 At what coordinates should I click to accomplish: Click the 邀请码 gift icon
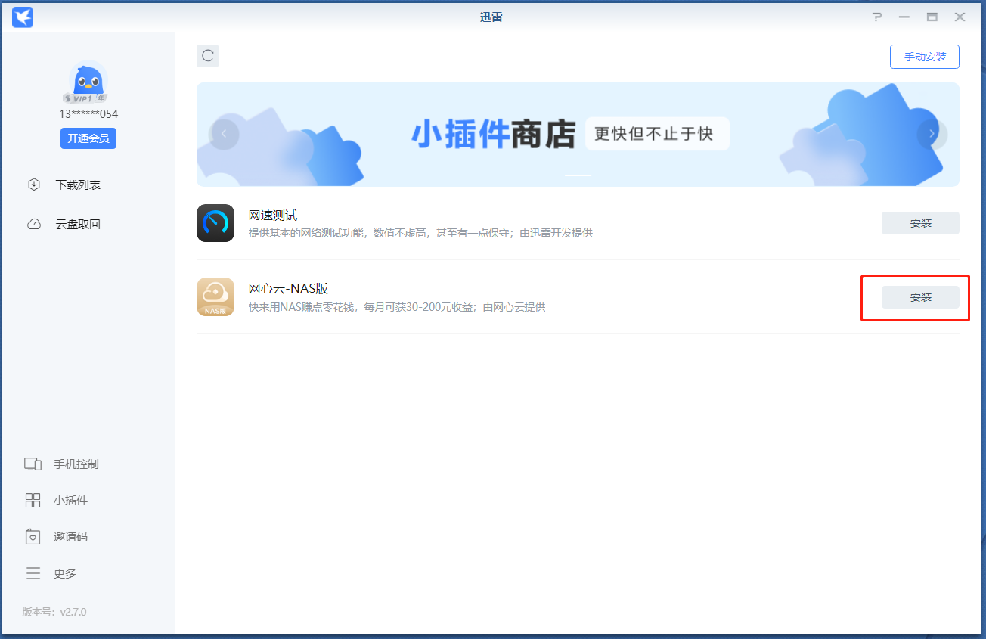[x=33, y=537]
